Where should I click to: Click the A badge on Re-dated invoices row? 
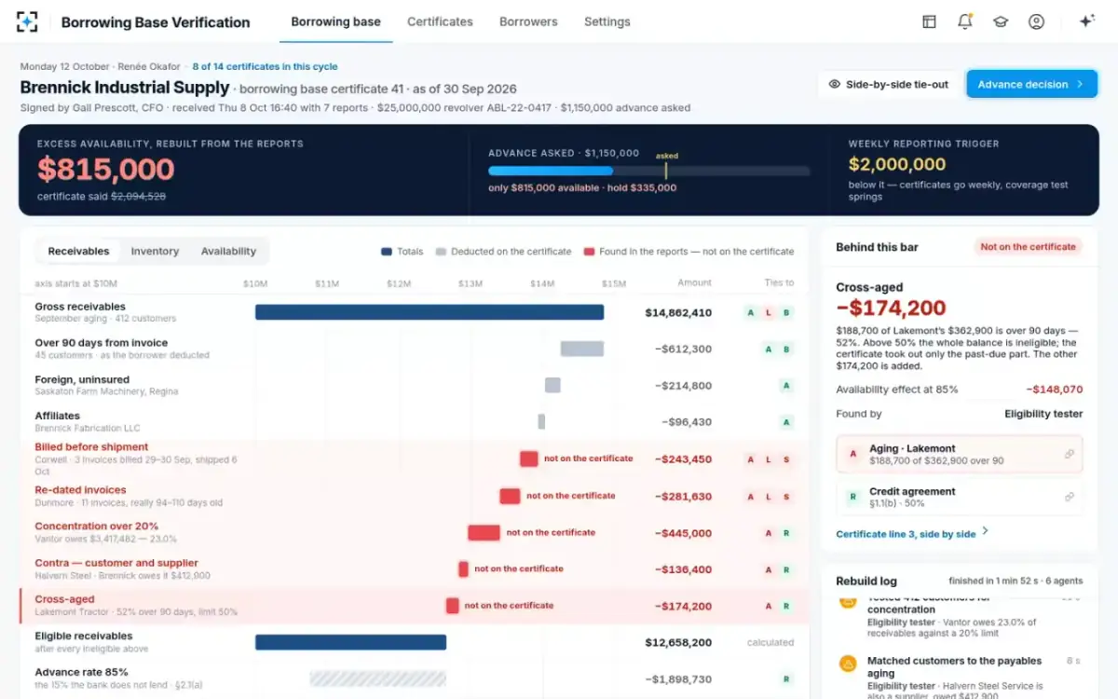tap(750, 497)
